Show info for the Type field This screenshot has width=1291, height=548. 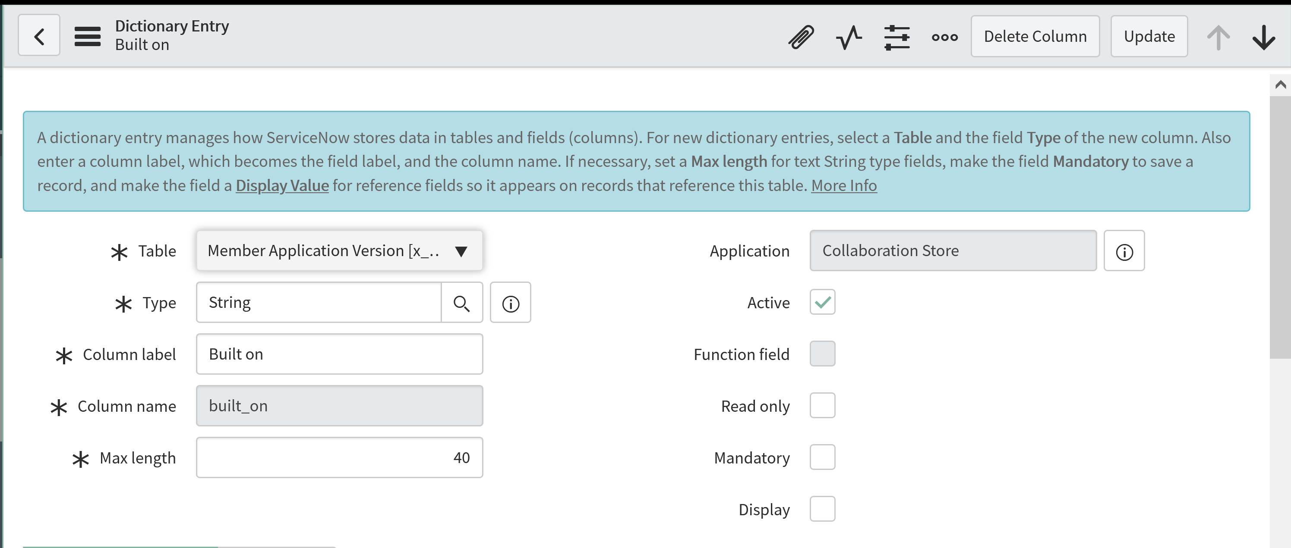pos(510,303)
